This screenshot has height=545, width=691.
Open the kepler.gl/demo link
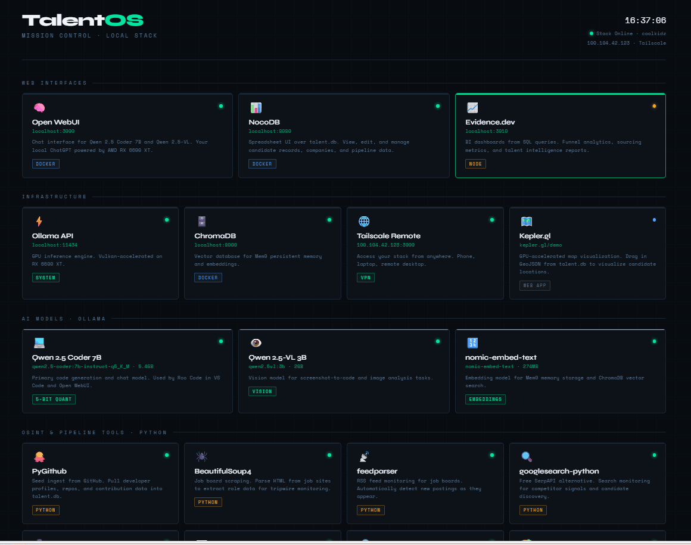click(540, 245)
